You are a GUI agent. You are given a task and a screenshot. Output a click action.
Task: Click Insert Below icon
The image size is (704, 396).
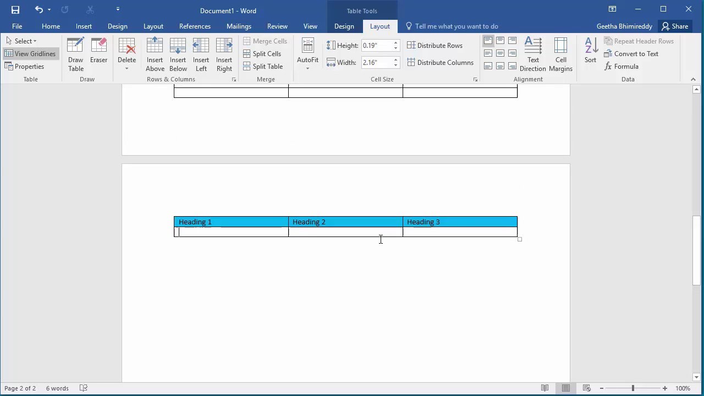pyautogui.click(x=178, y=54)
